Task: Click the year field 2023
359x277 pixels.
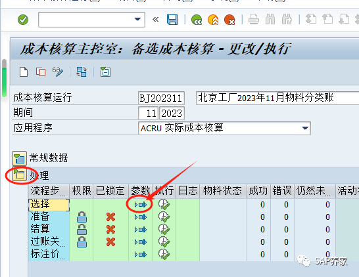Action: click(x=172, y=113)
